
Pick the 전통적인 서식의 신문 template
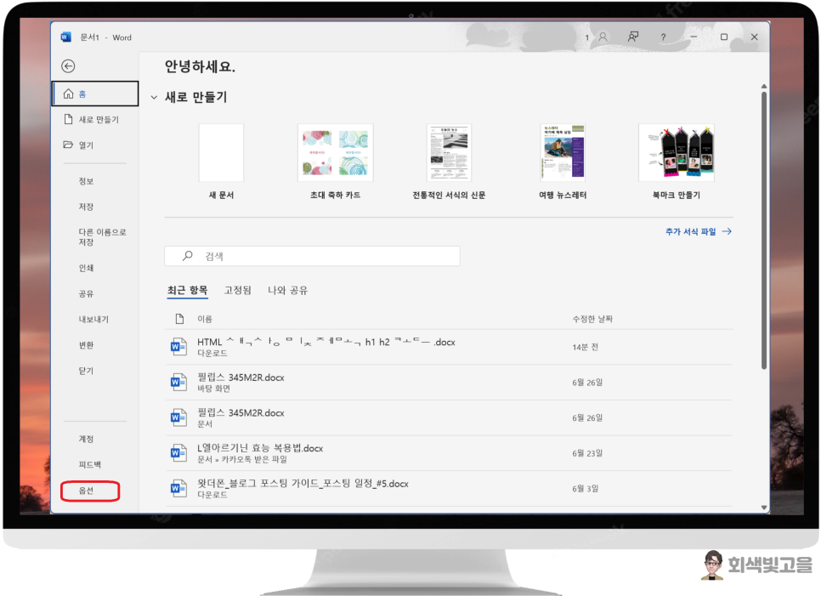tap(449, 162)
